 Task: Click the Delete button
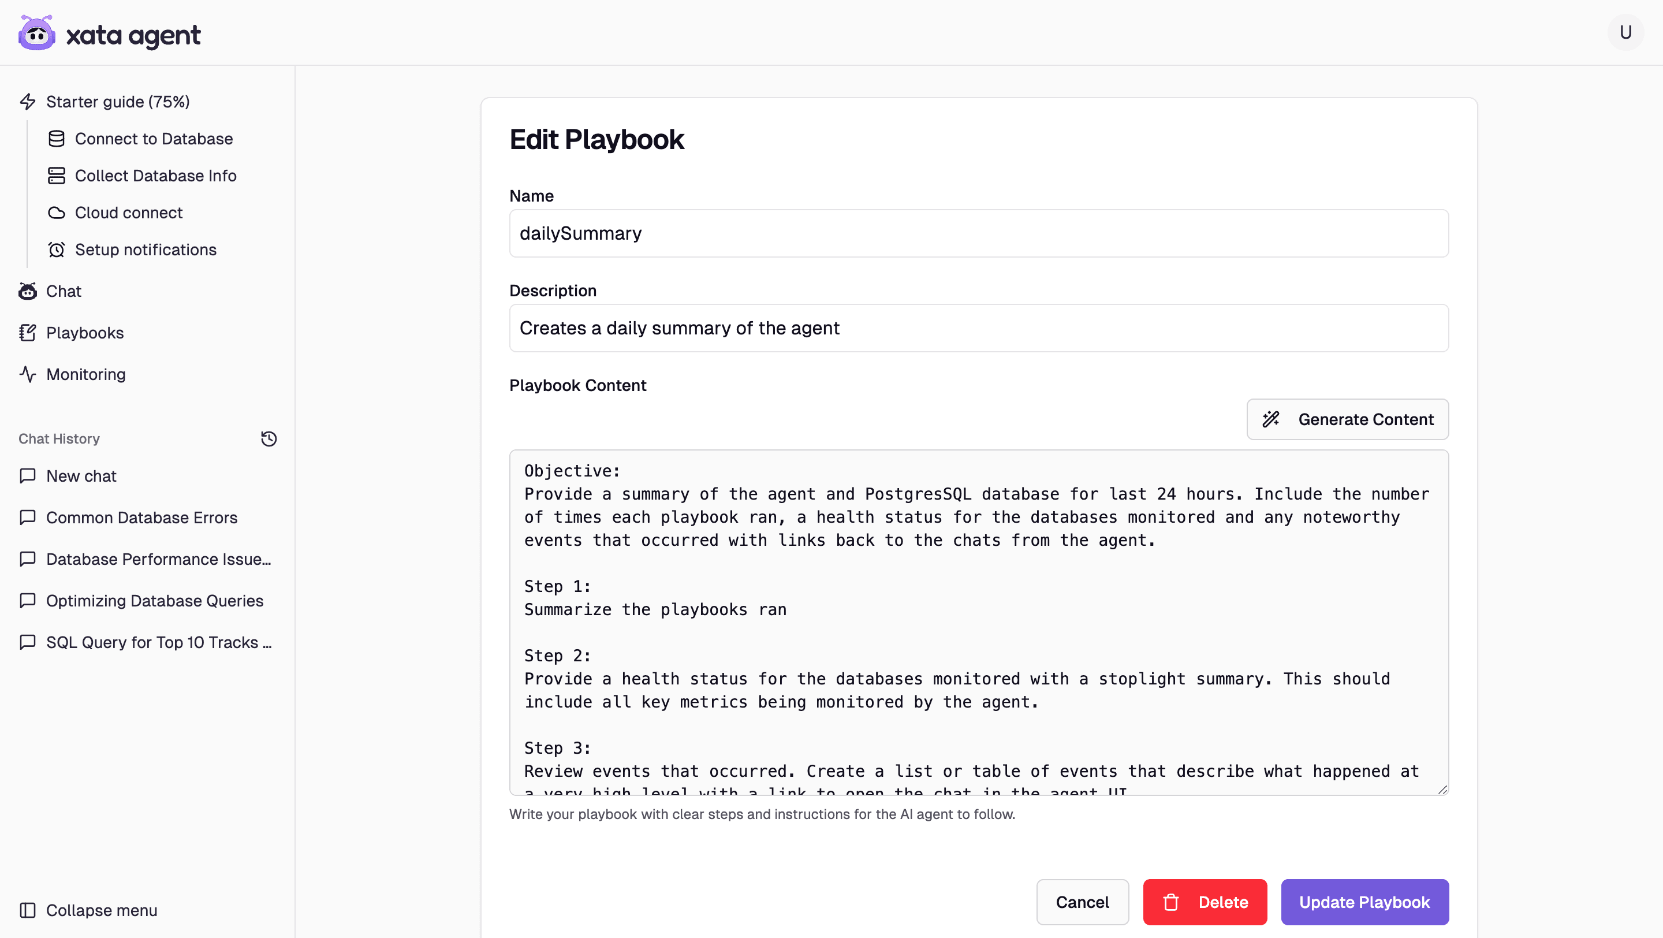[1205, 902]
